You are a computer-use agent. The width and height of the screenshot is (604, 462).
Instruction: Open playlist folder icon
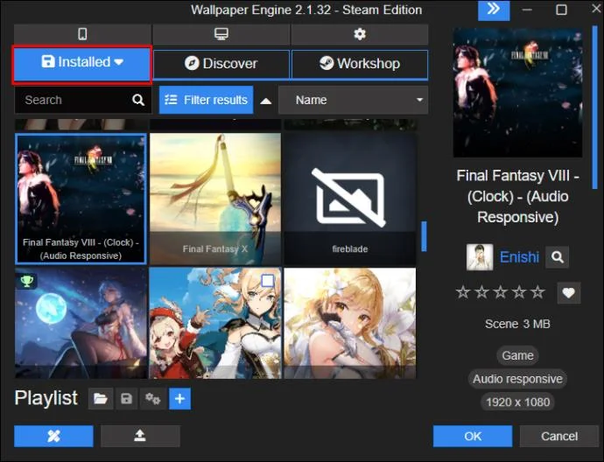point(101,399)
